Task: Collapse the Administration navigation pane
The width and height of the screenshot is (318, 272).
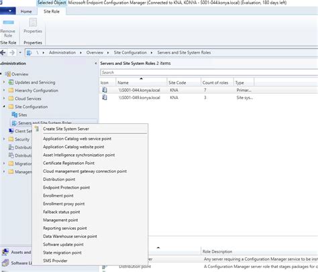Action: (96, 64)
